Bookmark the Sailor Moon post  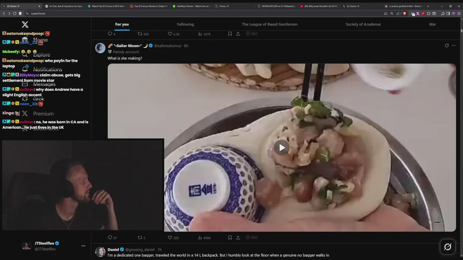coord(230,238)
